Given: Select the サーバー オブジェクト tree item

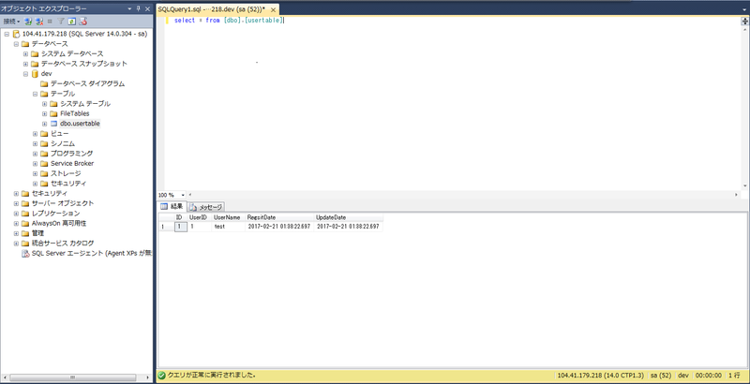Looking at the screenshot, I should click(x=63, y=203).
